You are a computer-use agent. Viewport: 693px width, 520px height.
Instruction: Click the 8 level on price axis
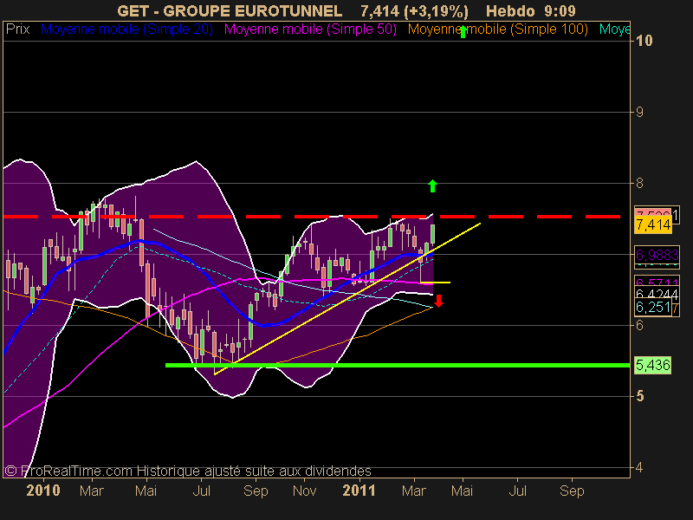point(639,183)
